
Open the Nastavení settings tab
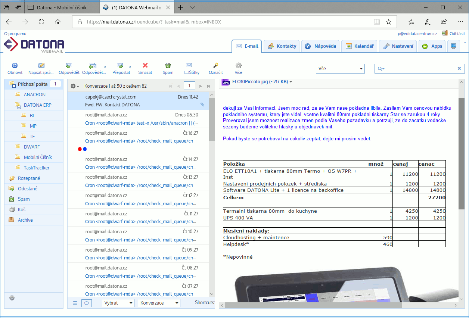click(398, 46)
